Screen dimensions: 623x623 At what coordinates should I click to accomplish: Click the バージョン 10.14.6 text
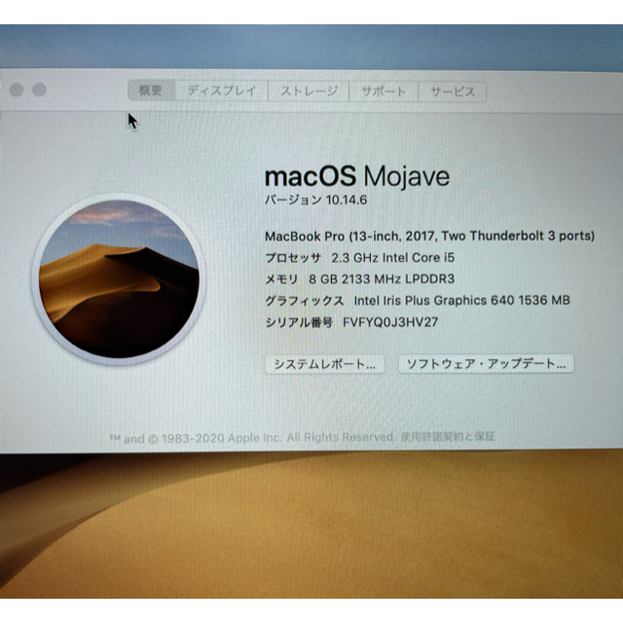315,200
